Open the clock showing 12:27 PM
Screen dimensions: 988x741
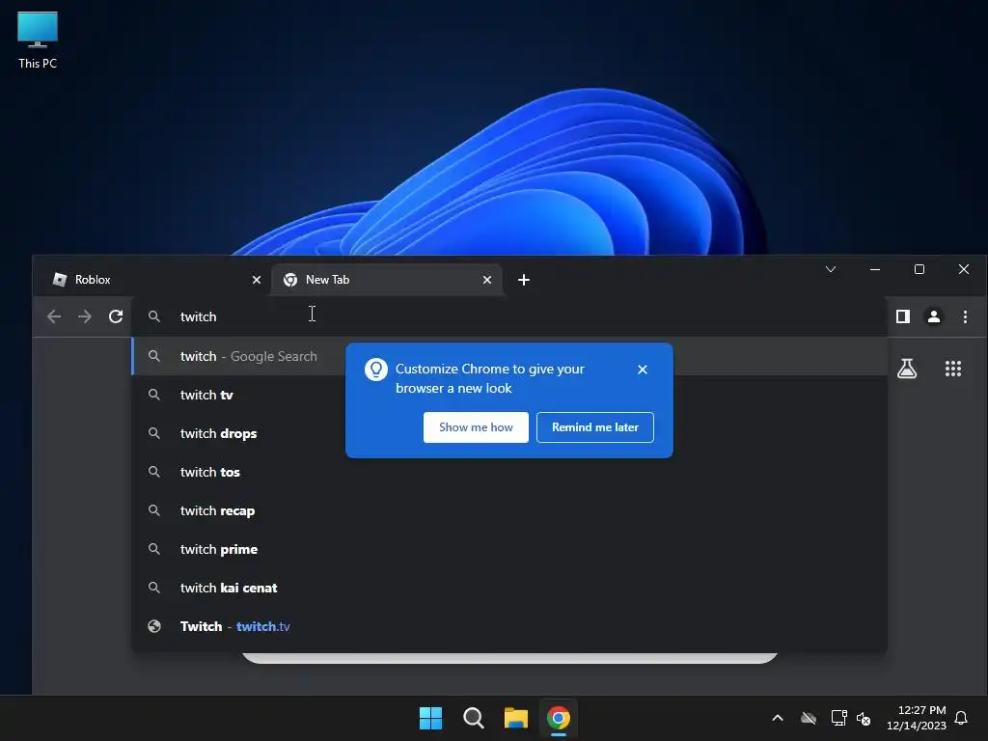(x=917, y=718)
